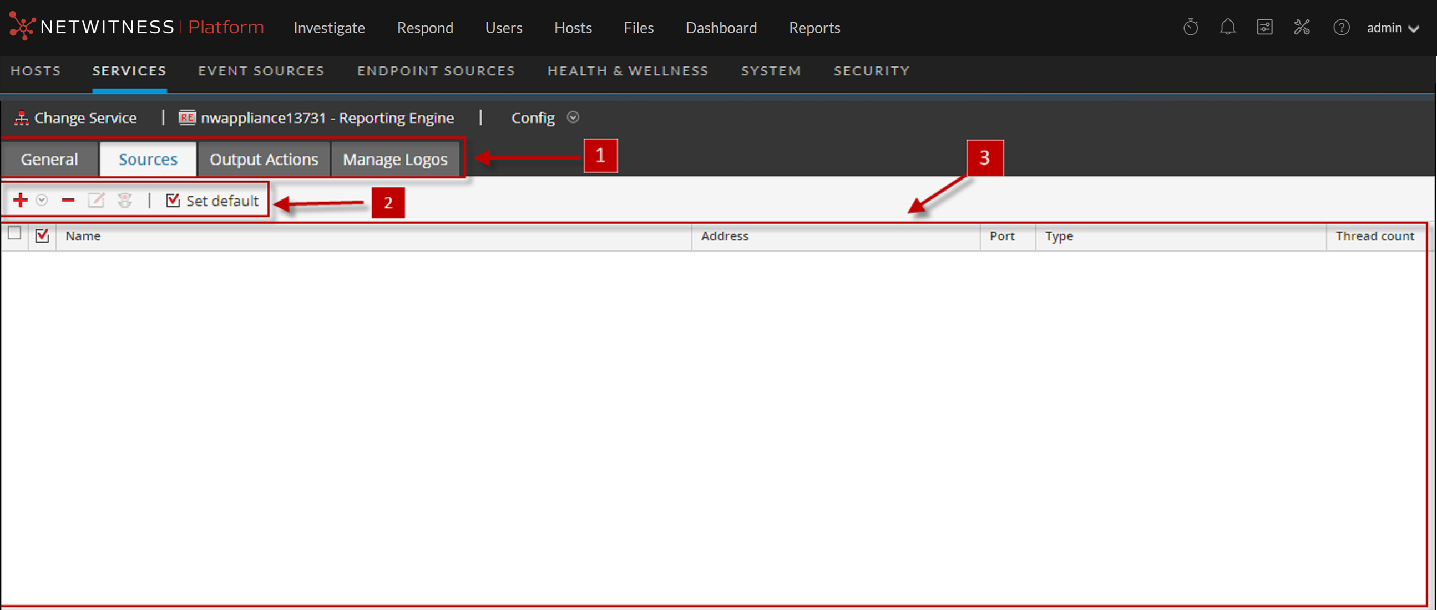
Task: Expand the add source dropdown arrow
Action: [42, 200]
